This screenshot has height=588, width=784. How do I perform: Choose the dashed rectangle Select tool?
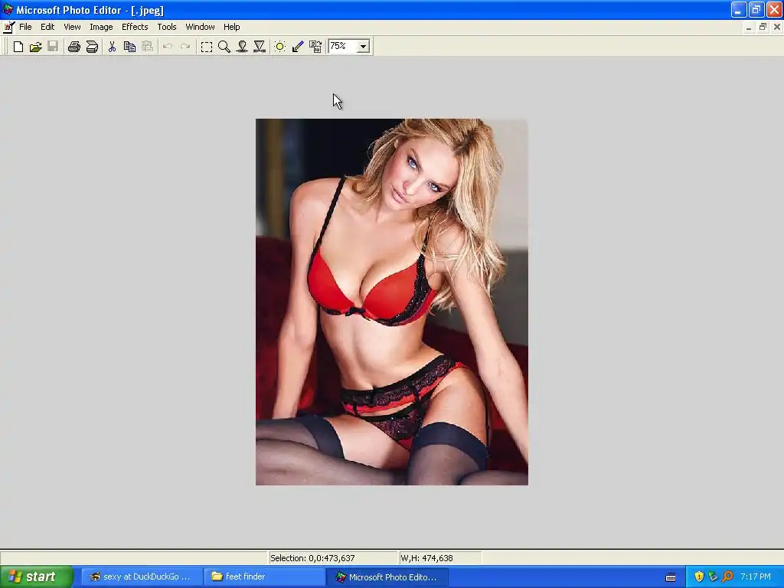point(207,47)
